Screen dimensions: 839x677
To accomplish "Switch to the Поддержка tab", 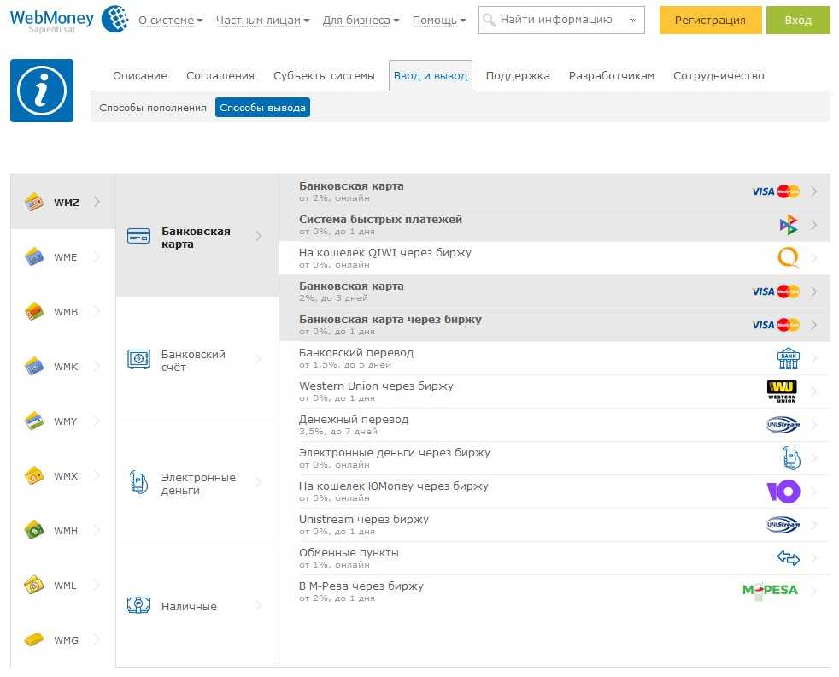I will coord(518,75).
